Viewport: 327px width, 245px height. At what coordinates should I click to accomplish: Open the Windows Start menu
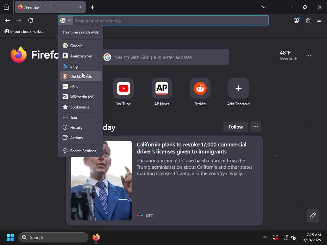pos(10,237)
